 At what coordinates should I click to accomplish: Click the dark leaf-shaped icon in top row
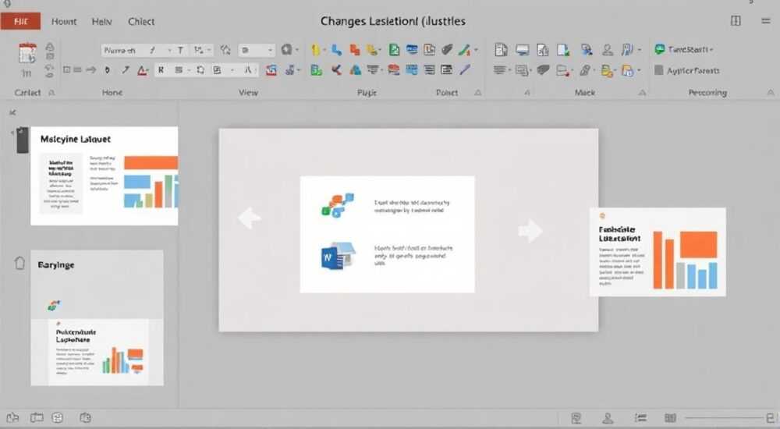[x=447, y=49]
